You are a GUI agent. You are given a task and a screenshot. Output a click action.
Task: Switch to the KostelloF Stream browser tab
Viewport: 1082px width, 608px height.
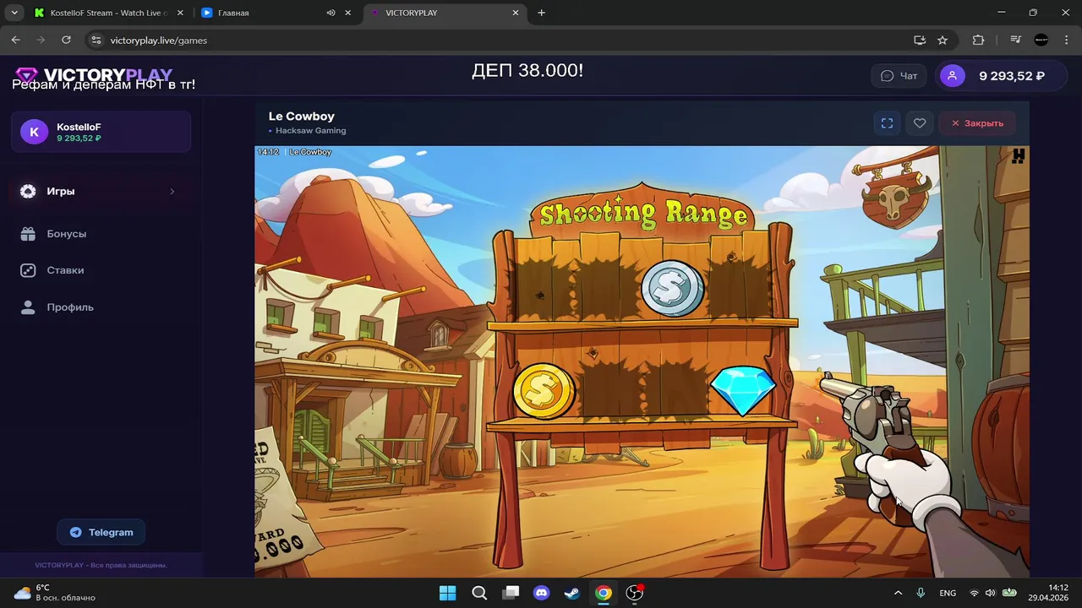coord(107,13)
